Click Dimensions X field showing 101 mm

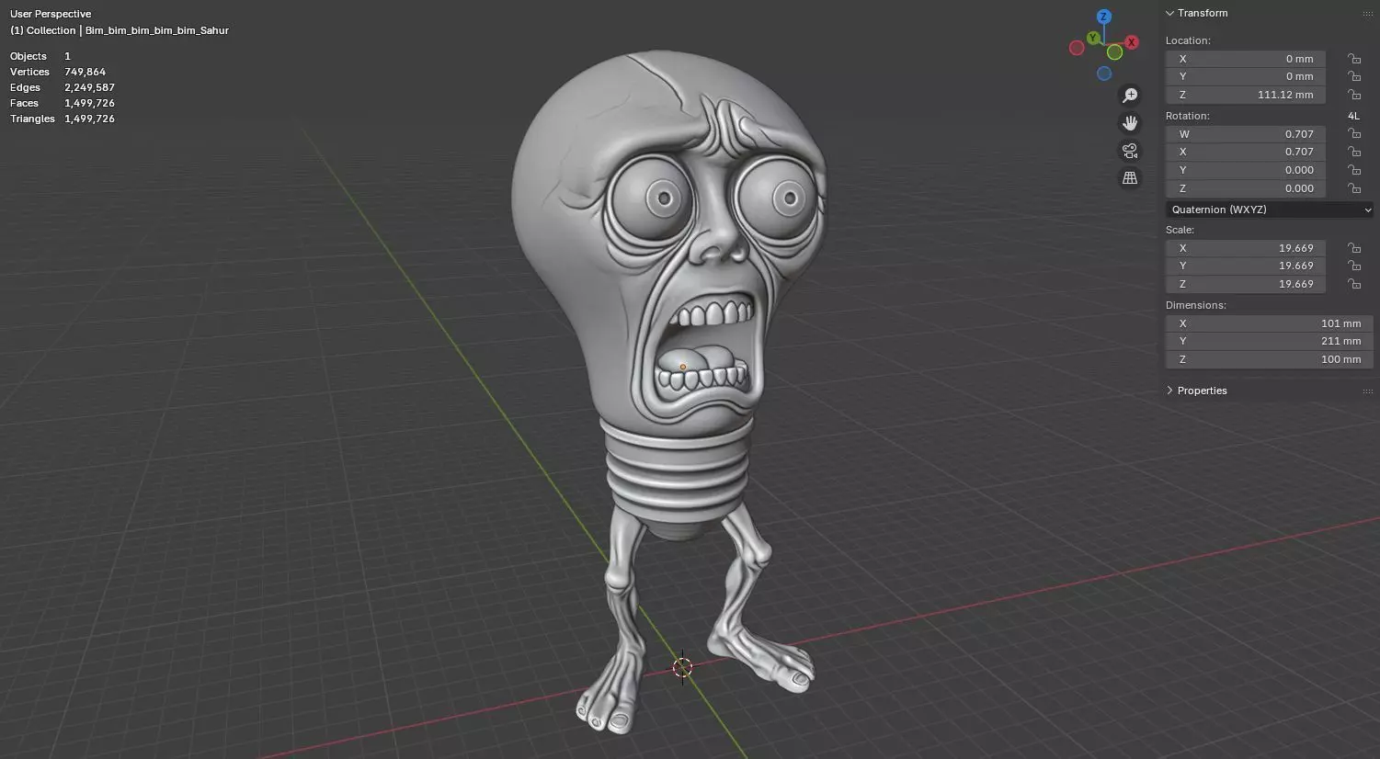coord(1270,323)
